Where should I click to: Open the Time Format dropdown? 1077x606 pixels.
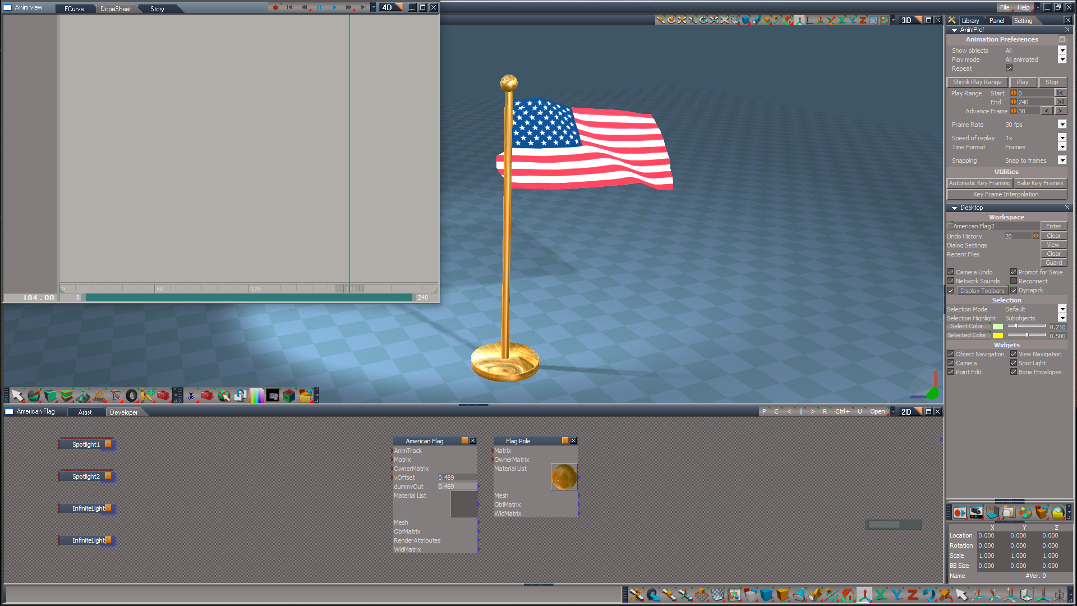(1062, 147)
